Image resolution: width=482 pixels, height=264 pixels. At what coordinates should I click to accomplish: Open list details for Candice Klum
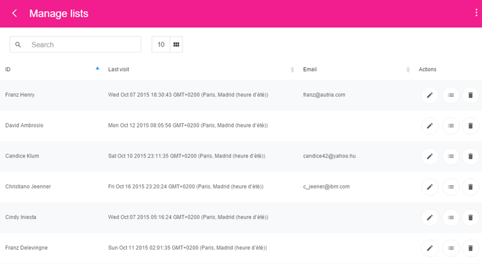coord(451,156)
